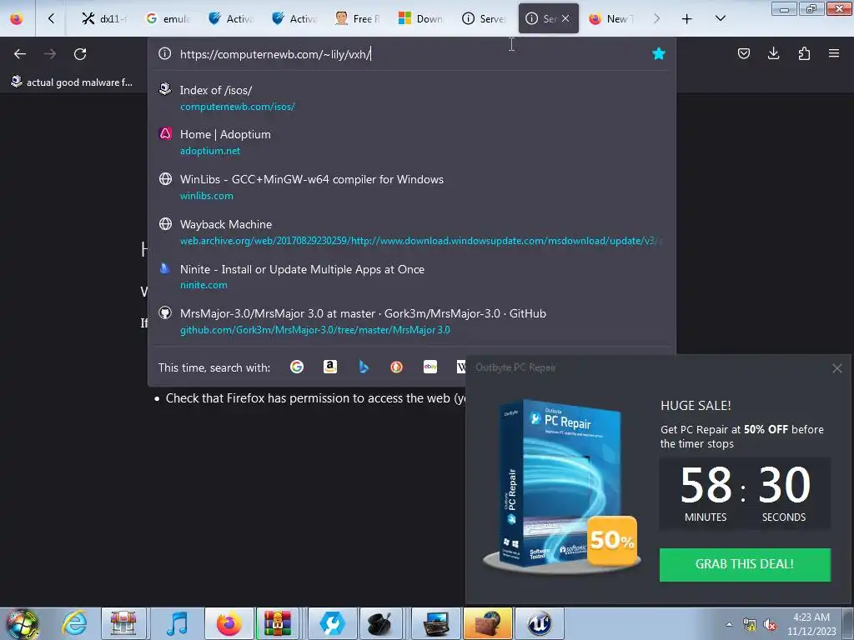Click the Firefox taskbar icon

coord(229,623)
